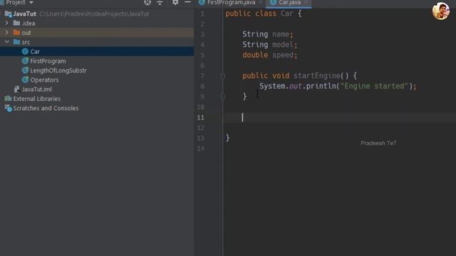Click the "model" field name
This screenshot has height=256, width=456.
[283, 45]
